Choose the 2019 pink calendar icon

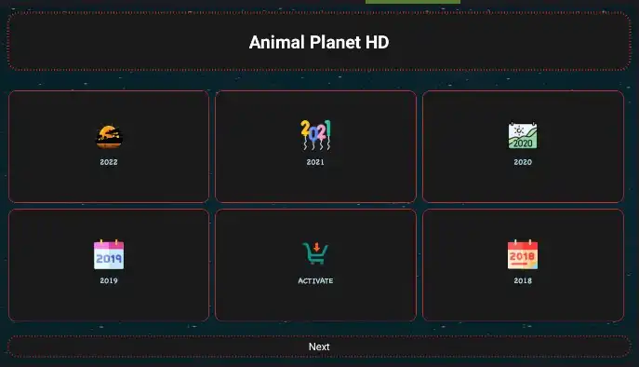point(109,254)
